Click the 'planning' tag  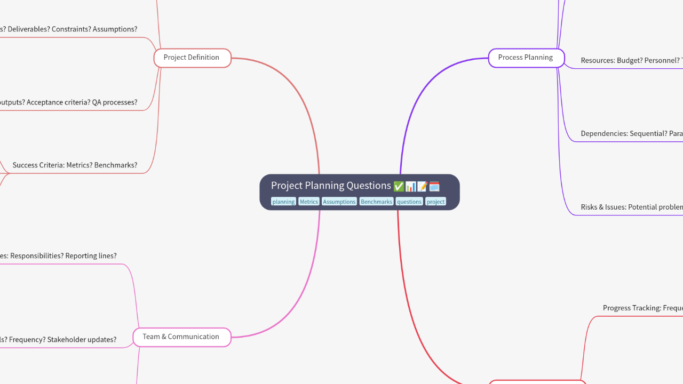coord(283,202)
